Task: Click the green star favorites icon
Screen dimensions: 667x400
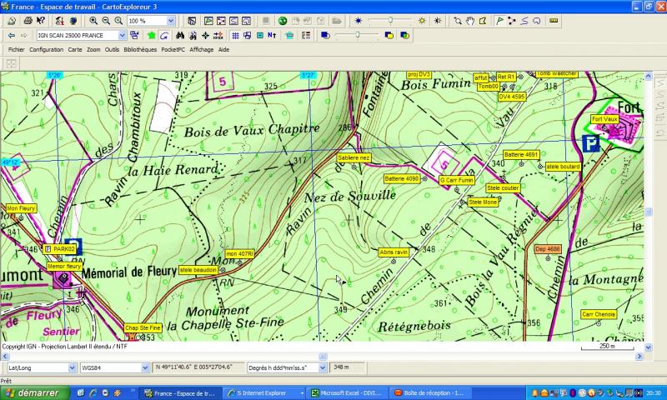Action: click(152, 35)
